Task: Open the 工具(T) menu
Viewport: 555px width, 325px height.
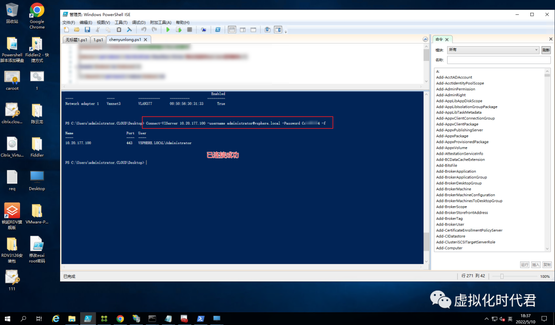Action: 121,22
